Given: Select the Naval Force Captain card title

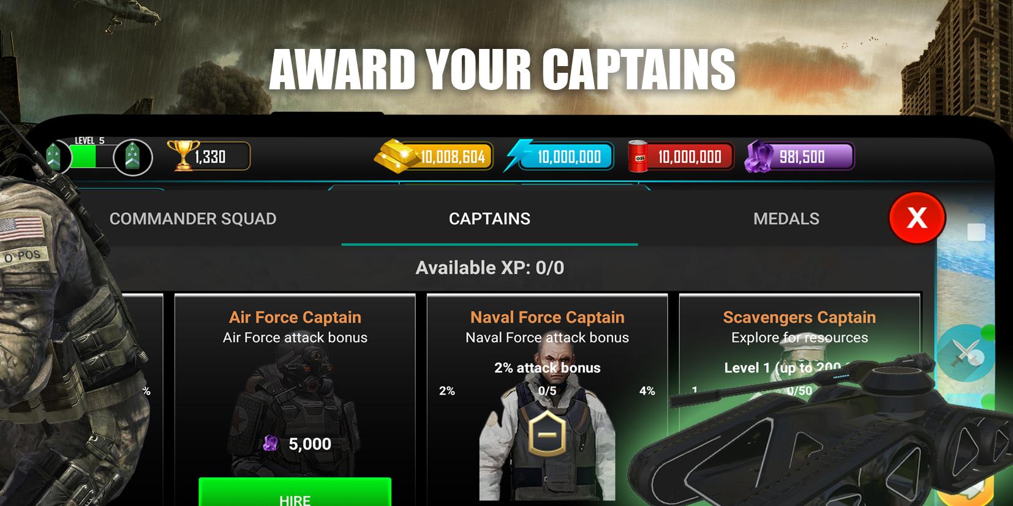Looking at the screenshot, I should coord(547,317).
